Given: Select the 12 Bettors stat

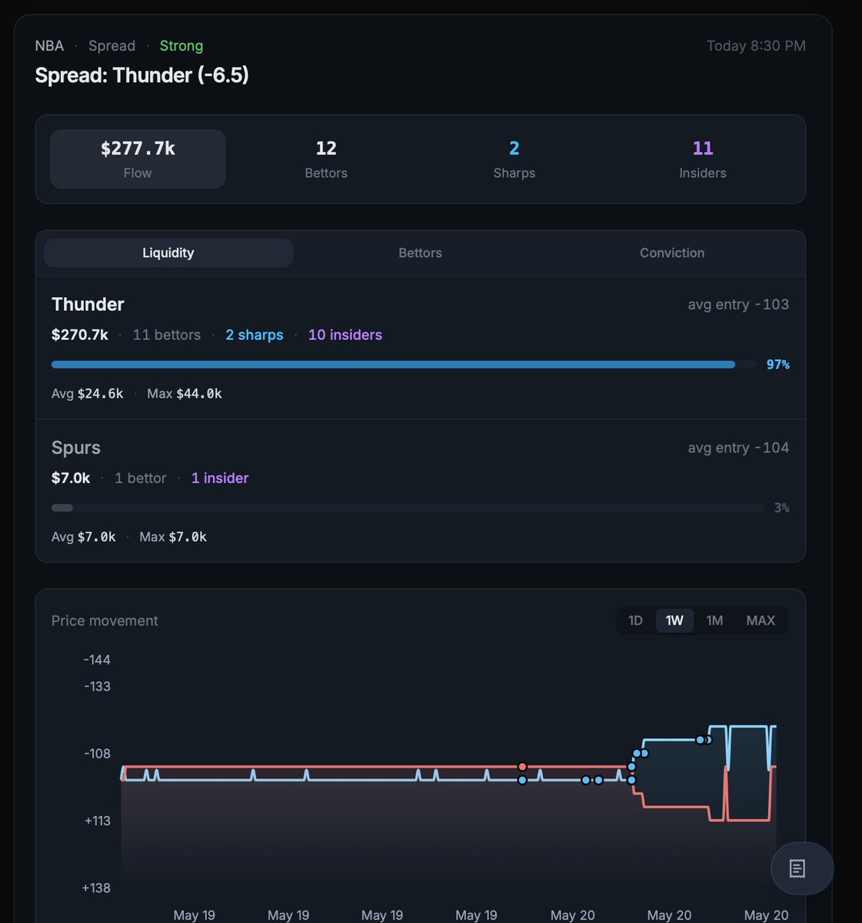Looking at the screenshot, I should coord(326,159).
